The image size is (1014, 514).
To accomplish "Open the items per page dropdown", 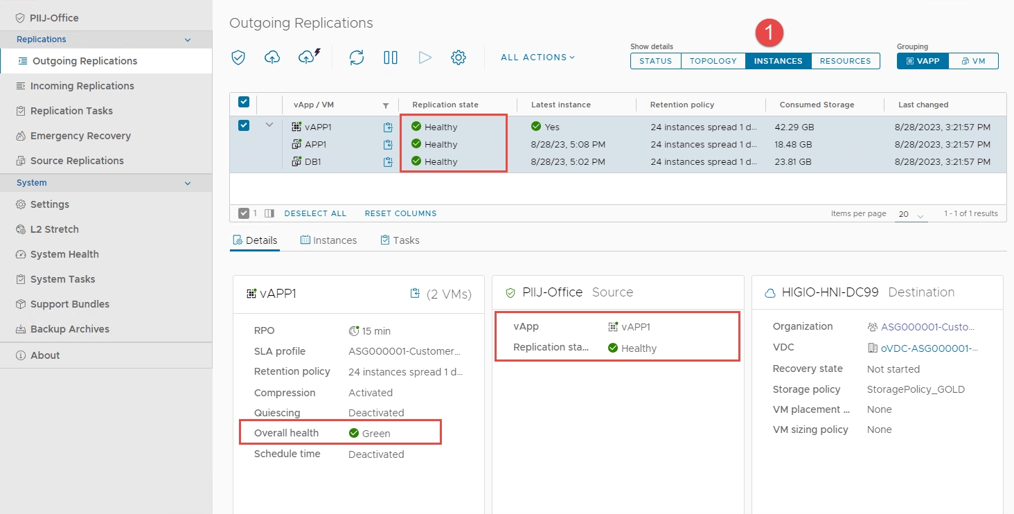I will point(911,215).
